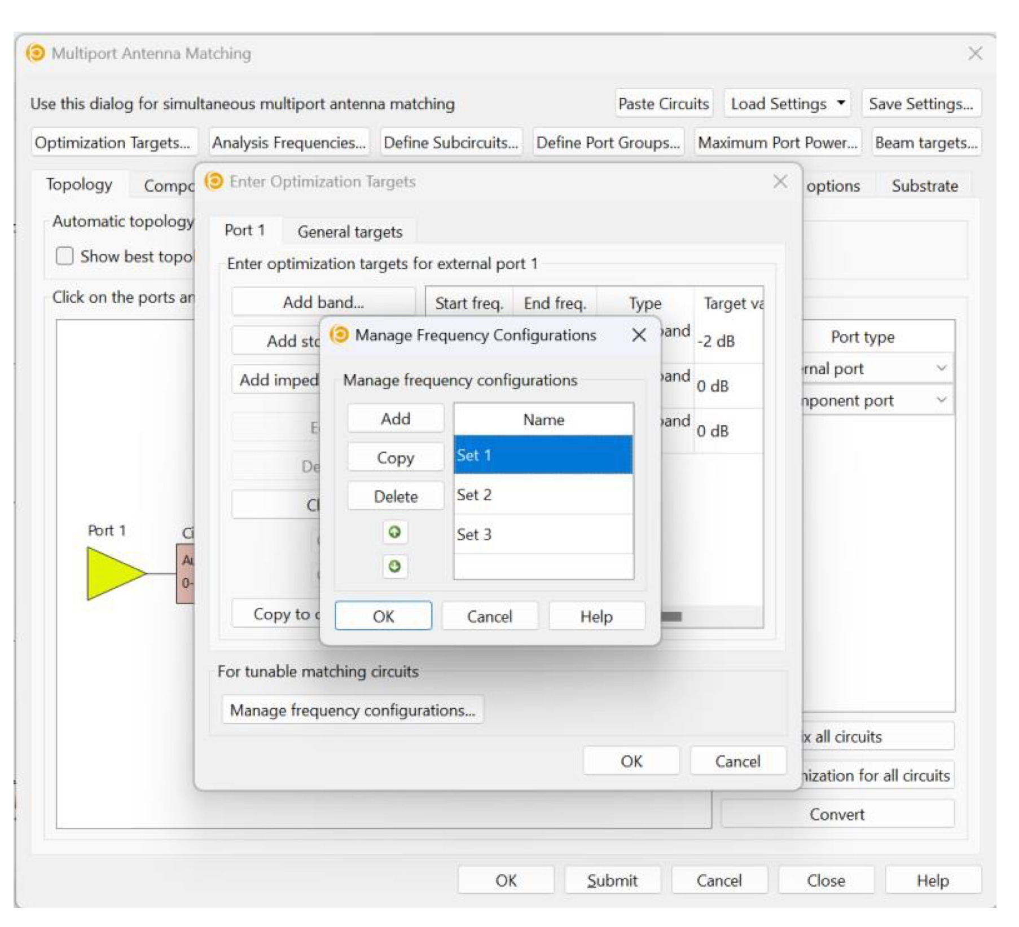Click the Add button to add configuration

[396, 418]
